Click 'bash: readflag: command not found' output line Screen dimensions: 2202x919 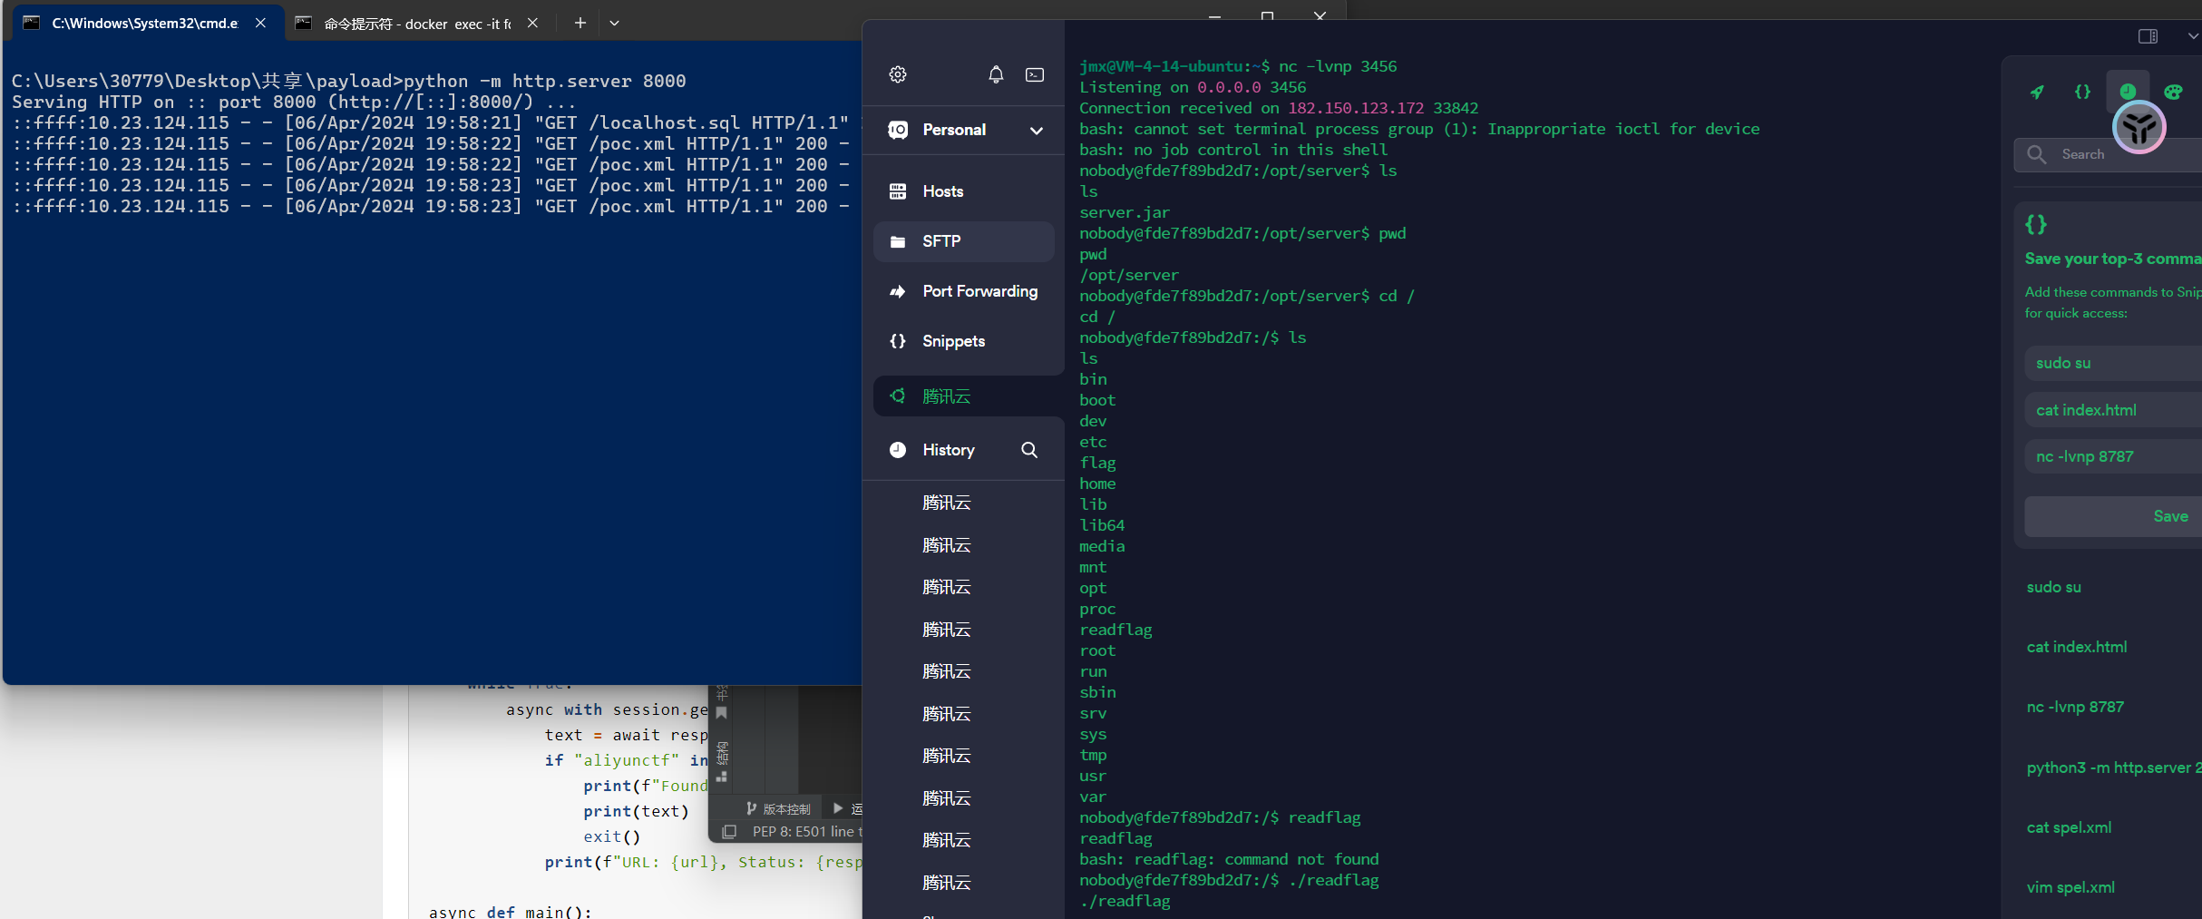pyautogui.click(x=1229, y=859)
